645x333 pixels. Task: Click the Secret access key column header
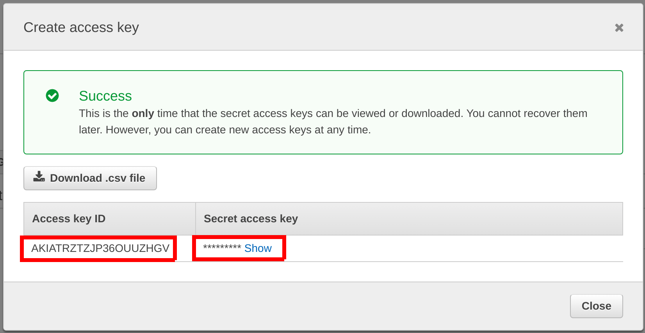pos(251,219)
